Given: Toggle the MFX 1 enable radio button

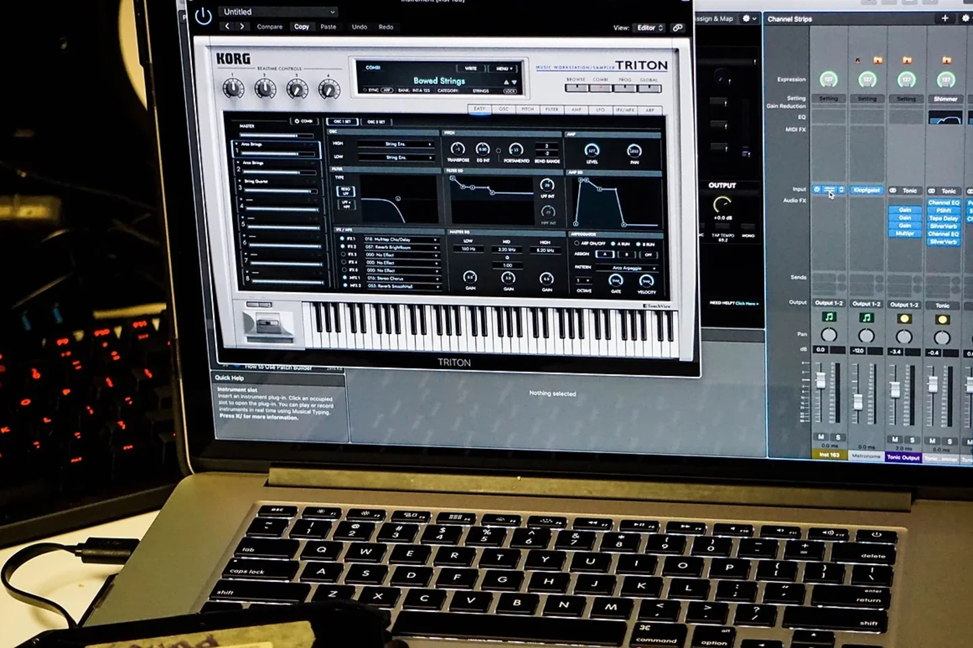Looking at the screenshot, I should [x=345, y=277].
